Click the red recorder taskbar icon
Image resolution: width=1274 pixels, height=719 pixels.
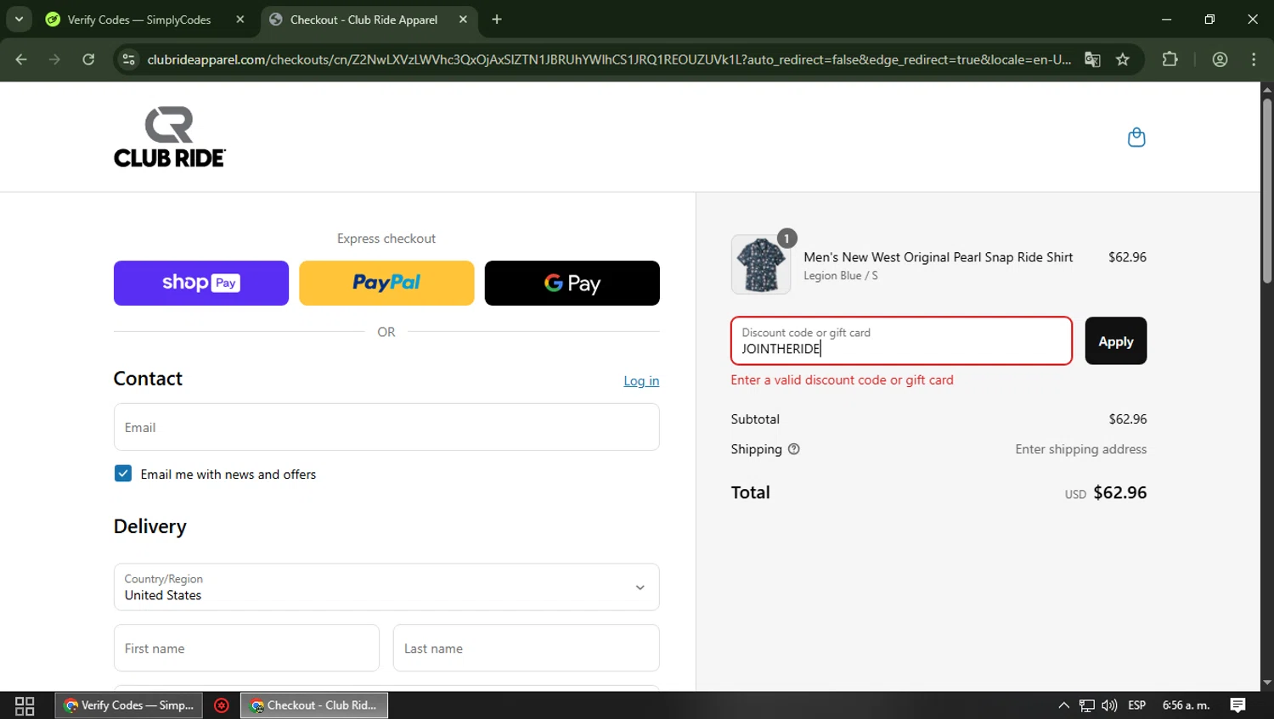click(222, 705)
